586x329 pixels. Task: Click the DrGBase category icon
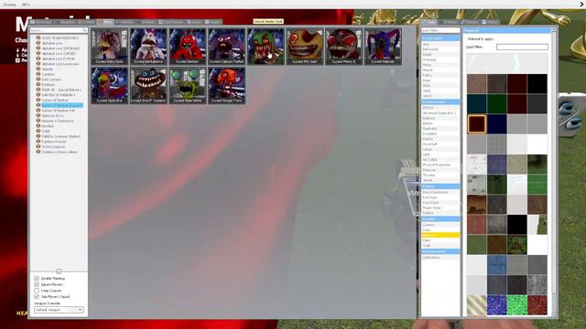click(x=38, y=85)
